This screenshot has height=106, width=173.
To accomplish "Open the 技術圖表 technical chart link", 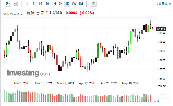I will point(162,4).
